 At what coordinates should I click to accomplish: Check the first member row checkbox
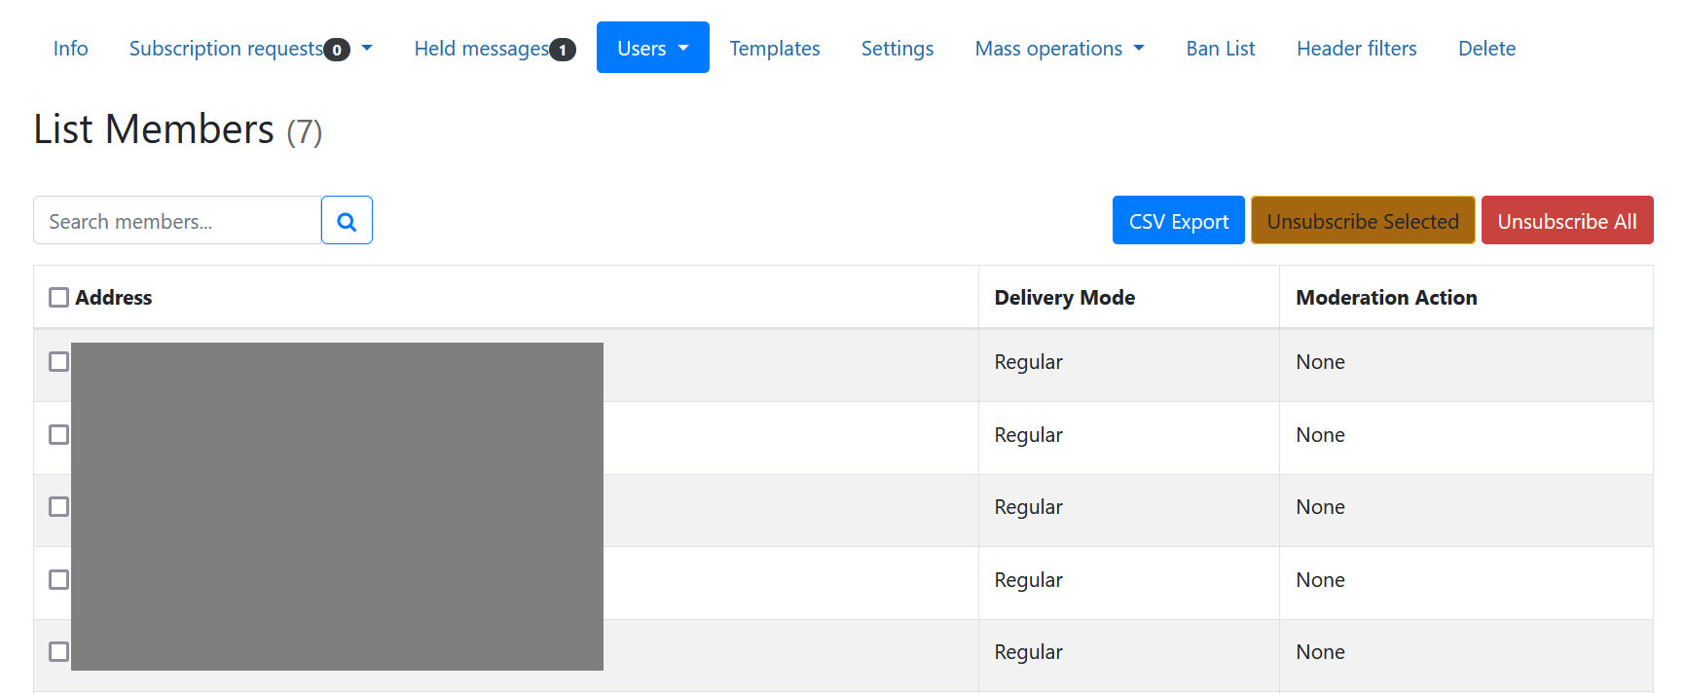pos(59,361)
